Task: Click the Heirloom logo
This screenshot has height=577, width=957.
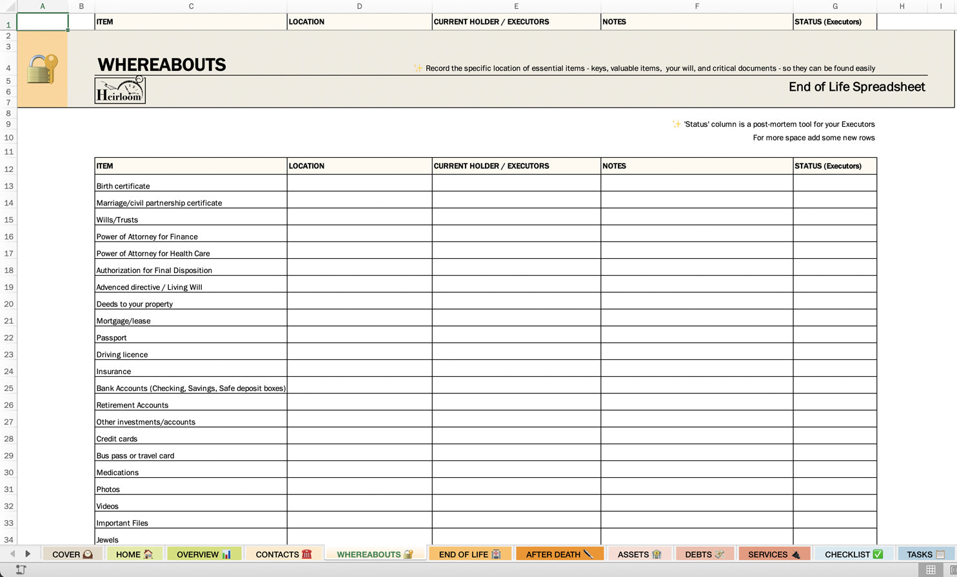Action: tap(120, 90)
